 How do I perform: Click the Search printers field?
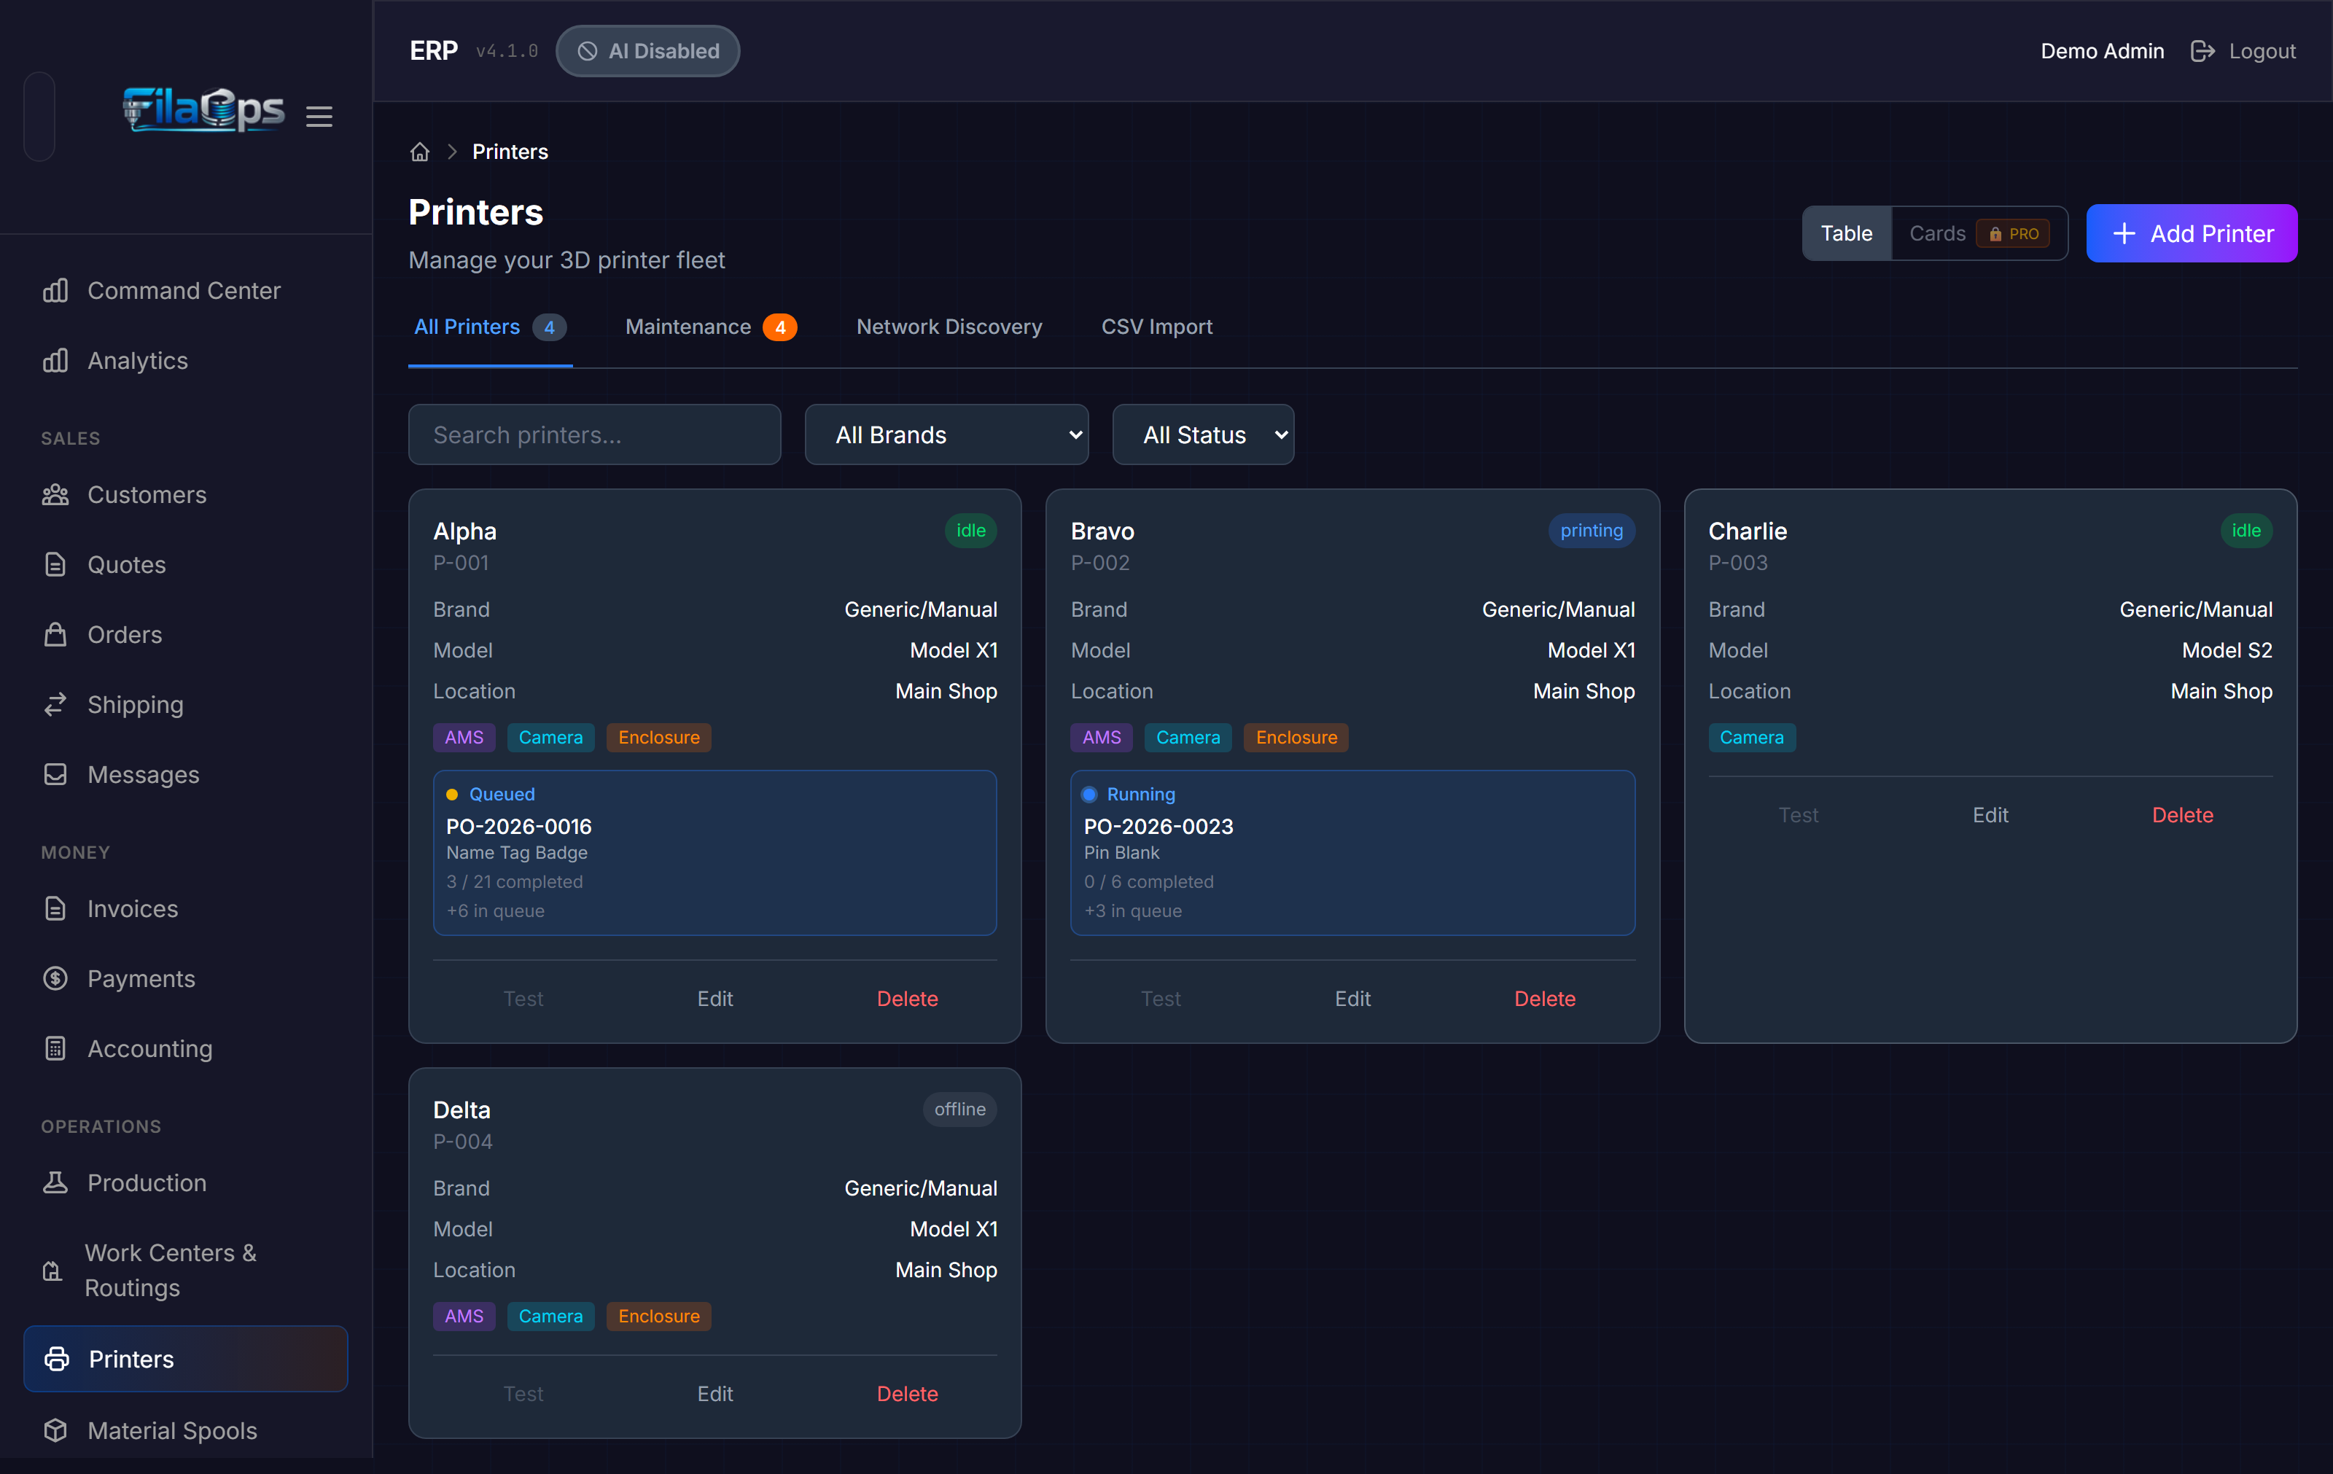click(595, 435)
